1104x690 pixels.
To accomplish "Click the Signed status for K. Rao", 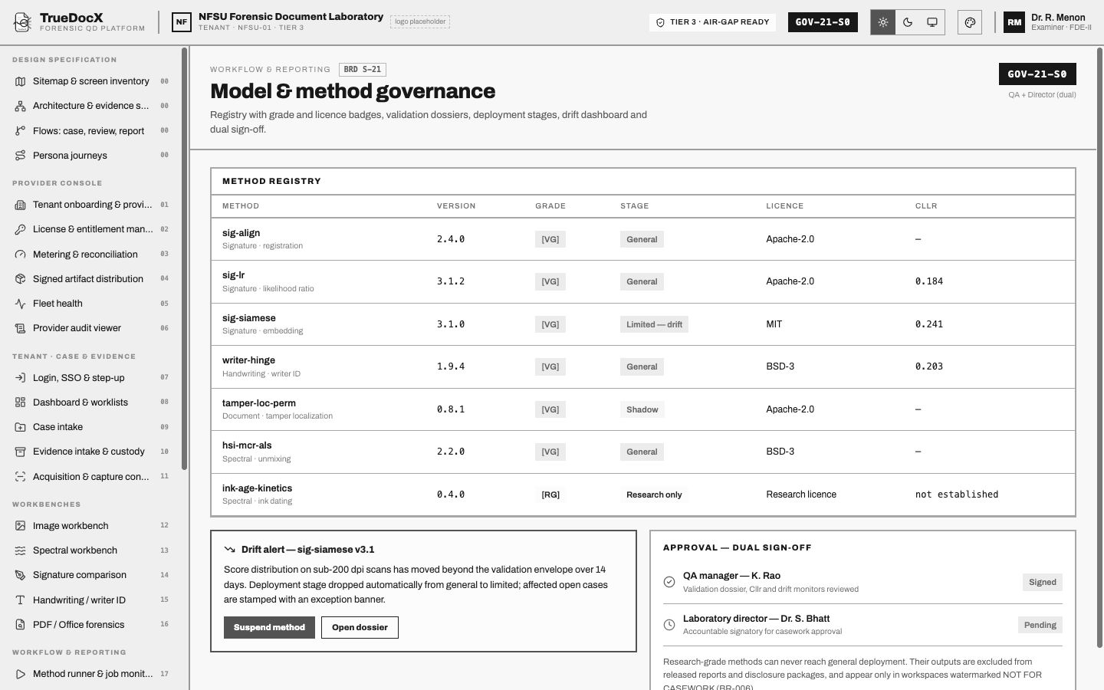I will click(1043, 582).
